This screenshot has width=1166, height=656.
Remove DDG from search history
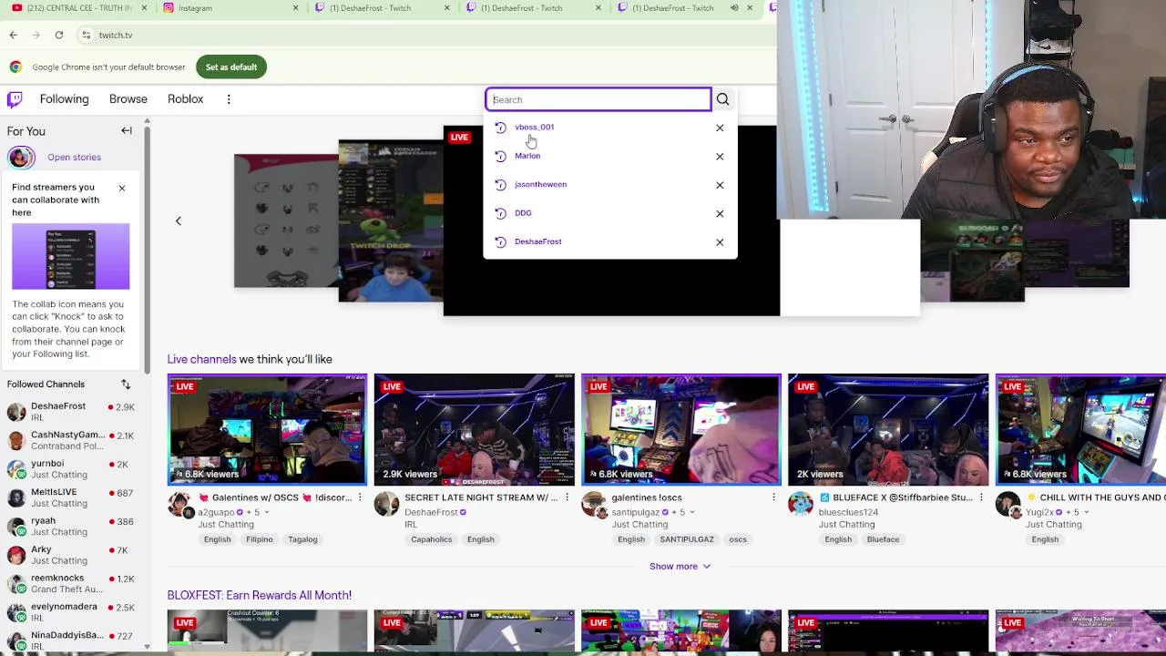pyautogui.click(x=720, y=213)
